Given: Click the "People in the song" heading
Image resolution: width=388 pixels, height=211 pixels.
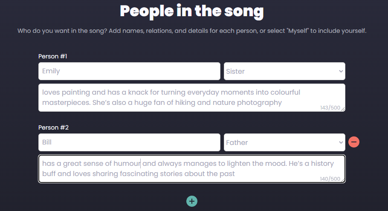Looking at the screenshot, I should (192, 11).
